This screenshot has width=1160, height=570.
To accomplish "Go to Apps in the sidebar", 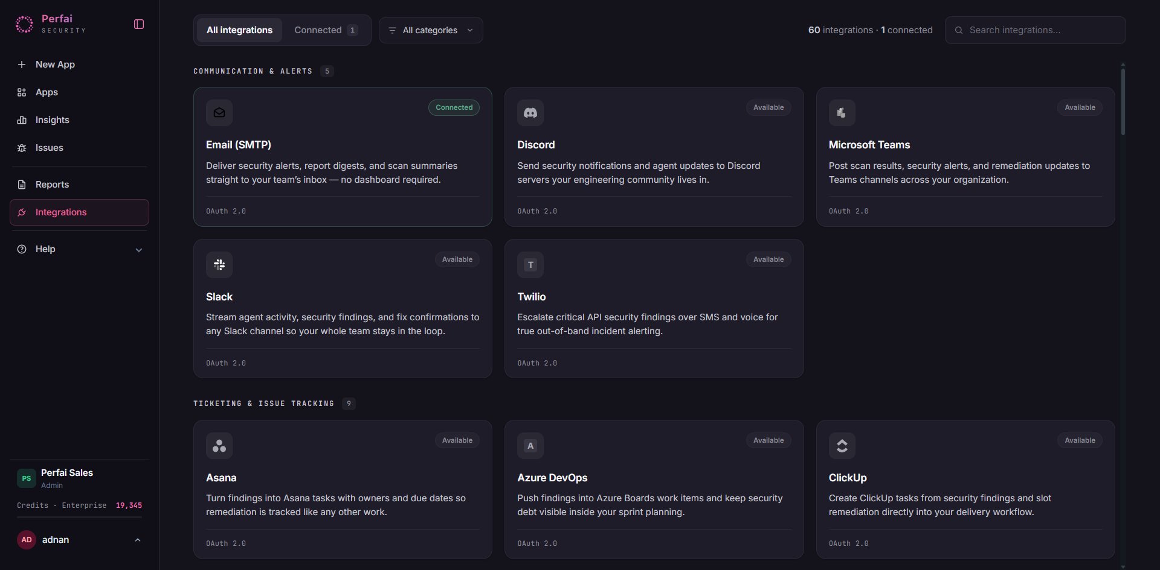I will pyautogui.click(x=79, y=92).
